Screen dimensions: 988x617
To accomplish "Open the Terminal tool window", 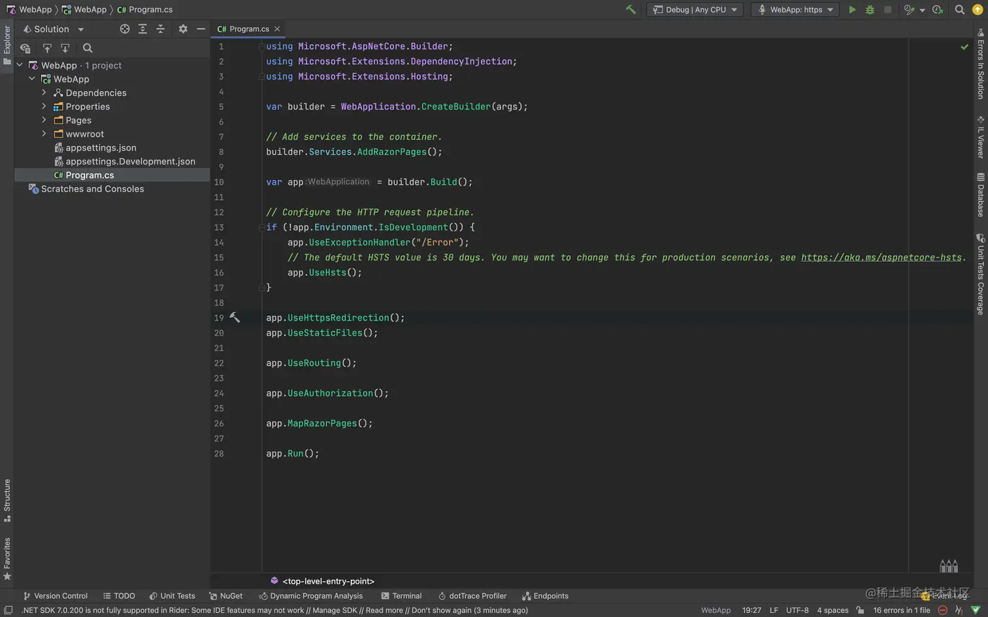I will tap(401, 595).
